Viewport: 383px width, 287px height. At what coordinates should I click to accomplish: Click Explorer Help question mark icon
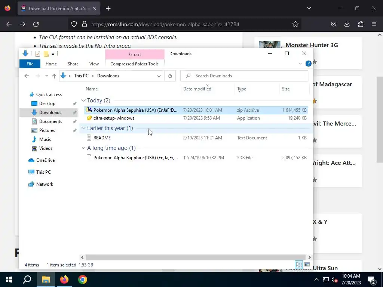308,64
